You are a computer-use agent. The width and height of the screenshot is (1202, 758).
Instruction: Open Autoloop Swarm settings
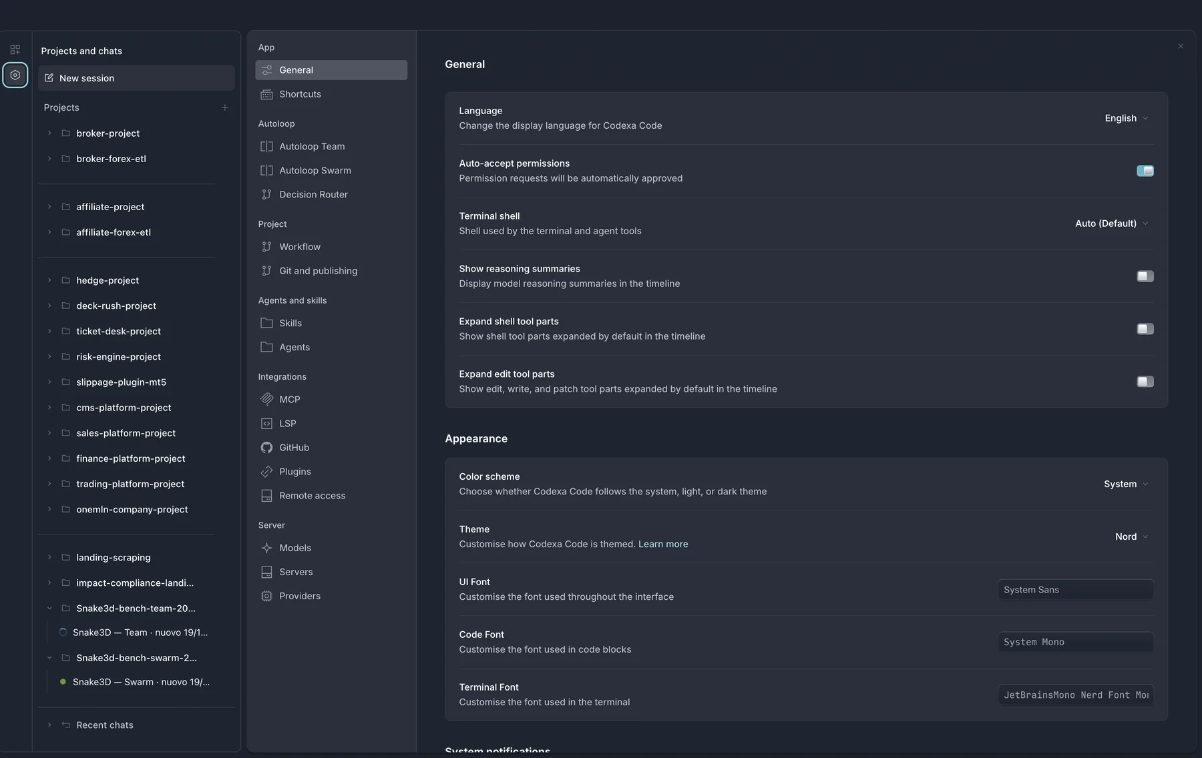coord(331,170)
